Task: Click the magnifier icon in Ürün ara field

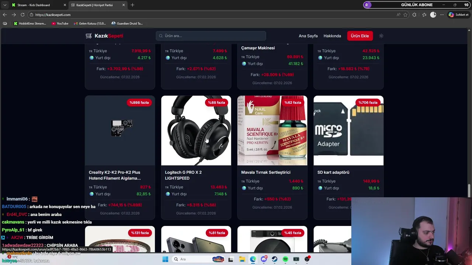Action: [161, 36]
